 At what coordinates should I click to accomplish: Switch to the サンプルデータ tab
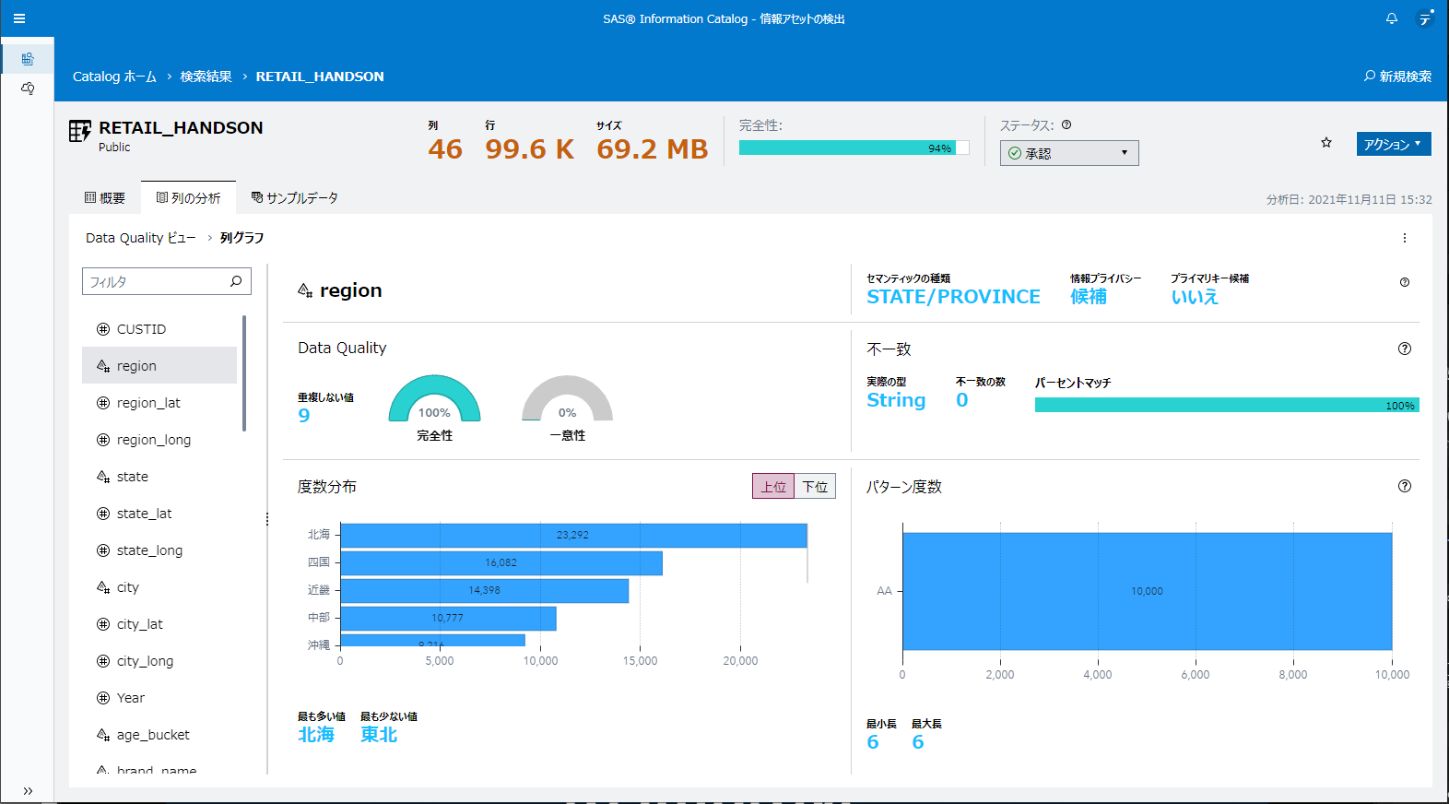point(295,197)
